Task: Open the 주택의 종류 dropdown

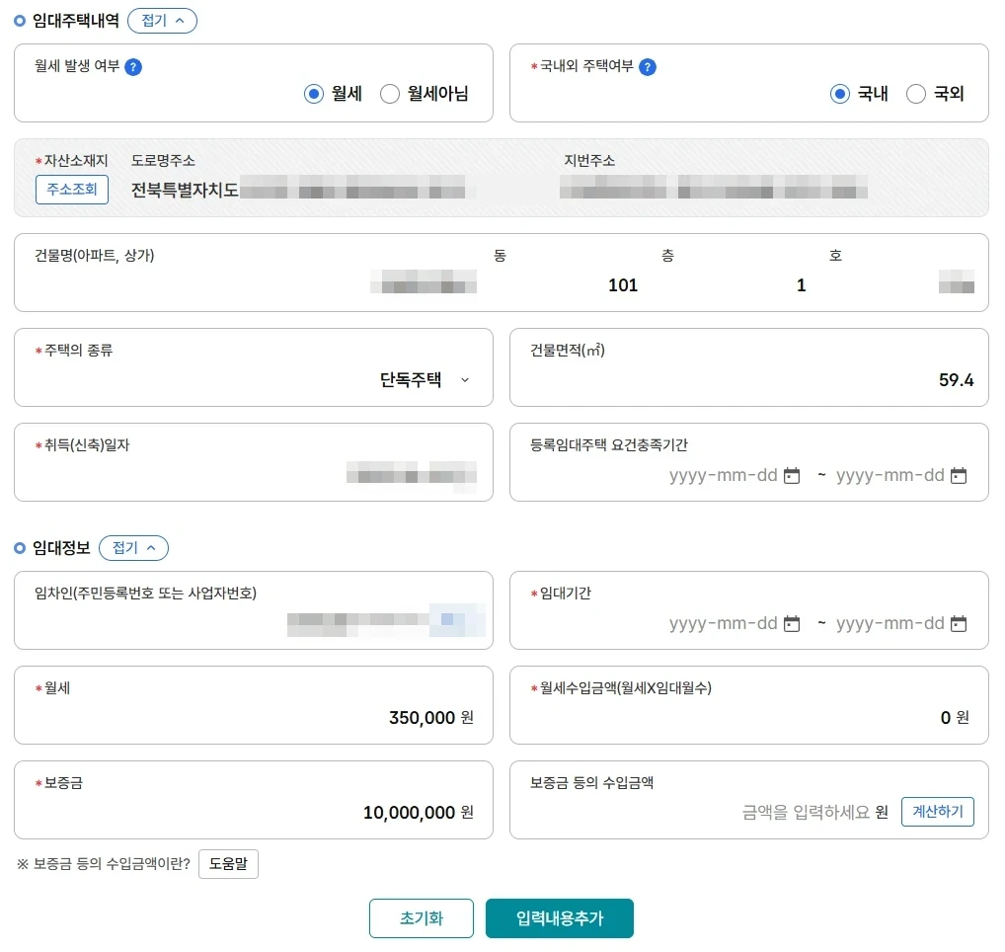Action: 425,380
